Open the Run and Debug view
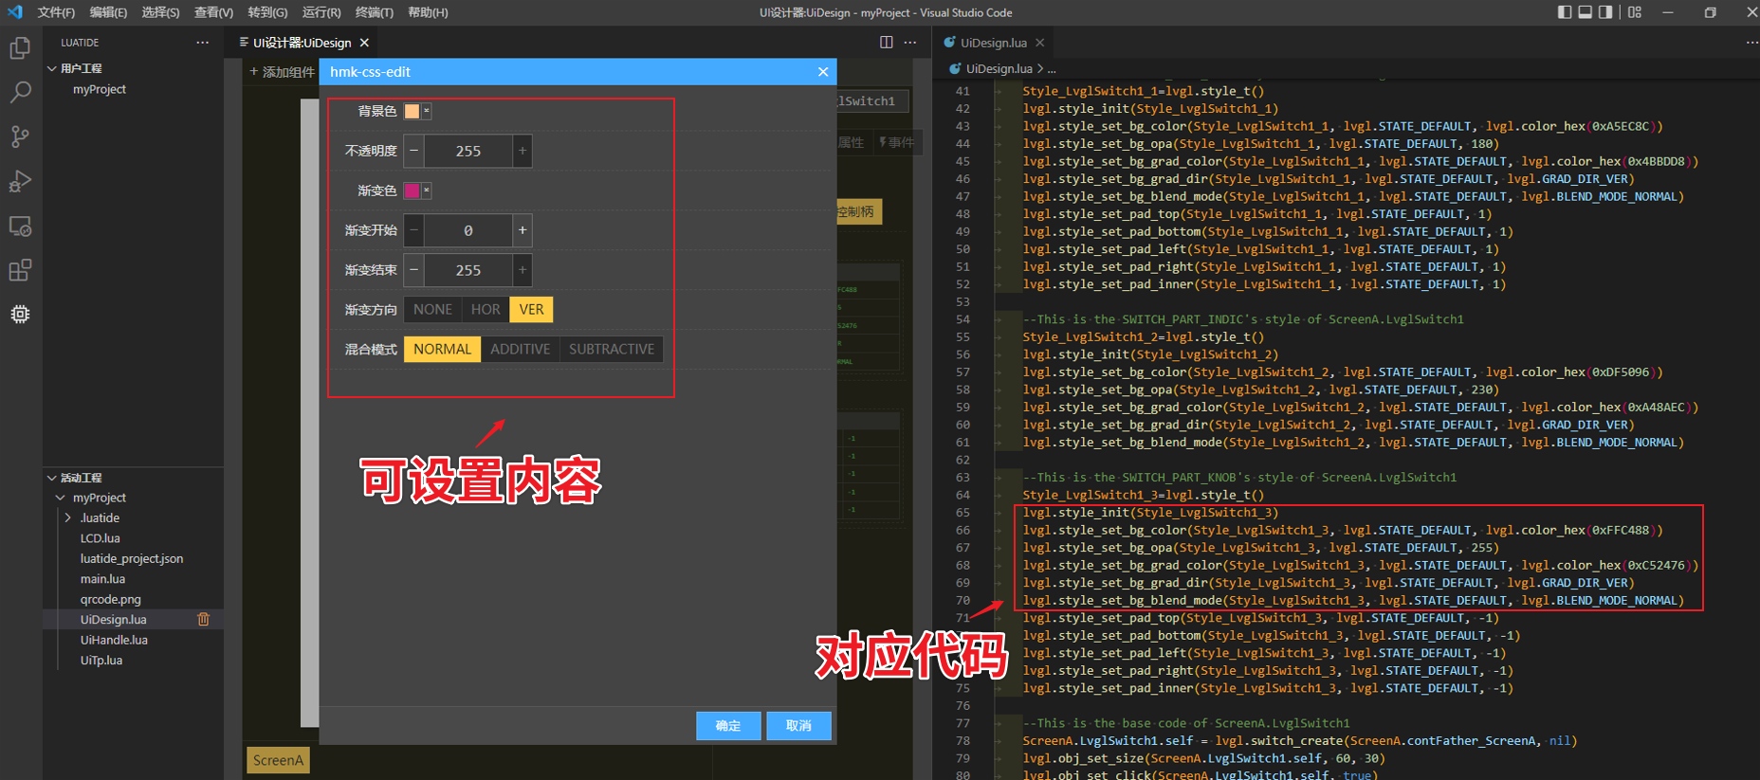 point(20,181)
